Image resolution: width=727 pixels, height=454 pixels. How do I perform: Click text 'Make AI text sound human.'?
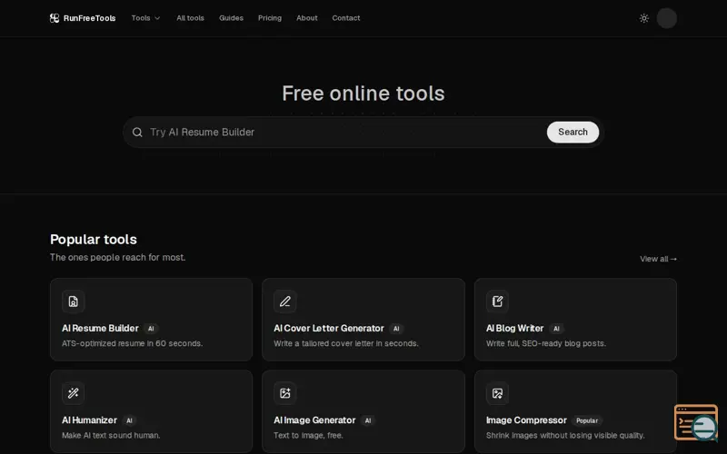(x=111, y=435)
